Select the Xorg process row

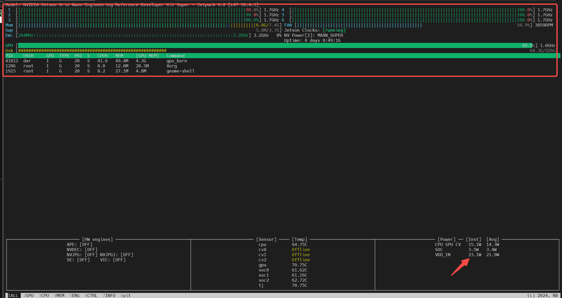[171, 66]
